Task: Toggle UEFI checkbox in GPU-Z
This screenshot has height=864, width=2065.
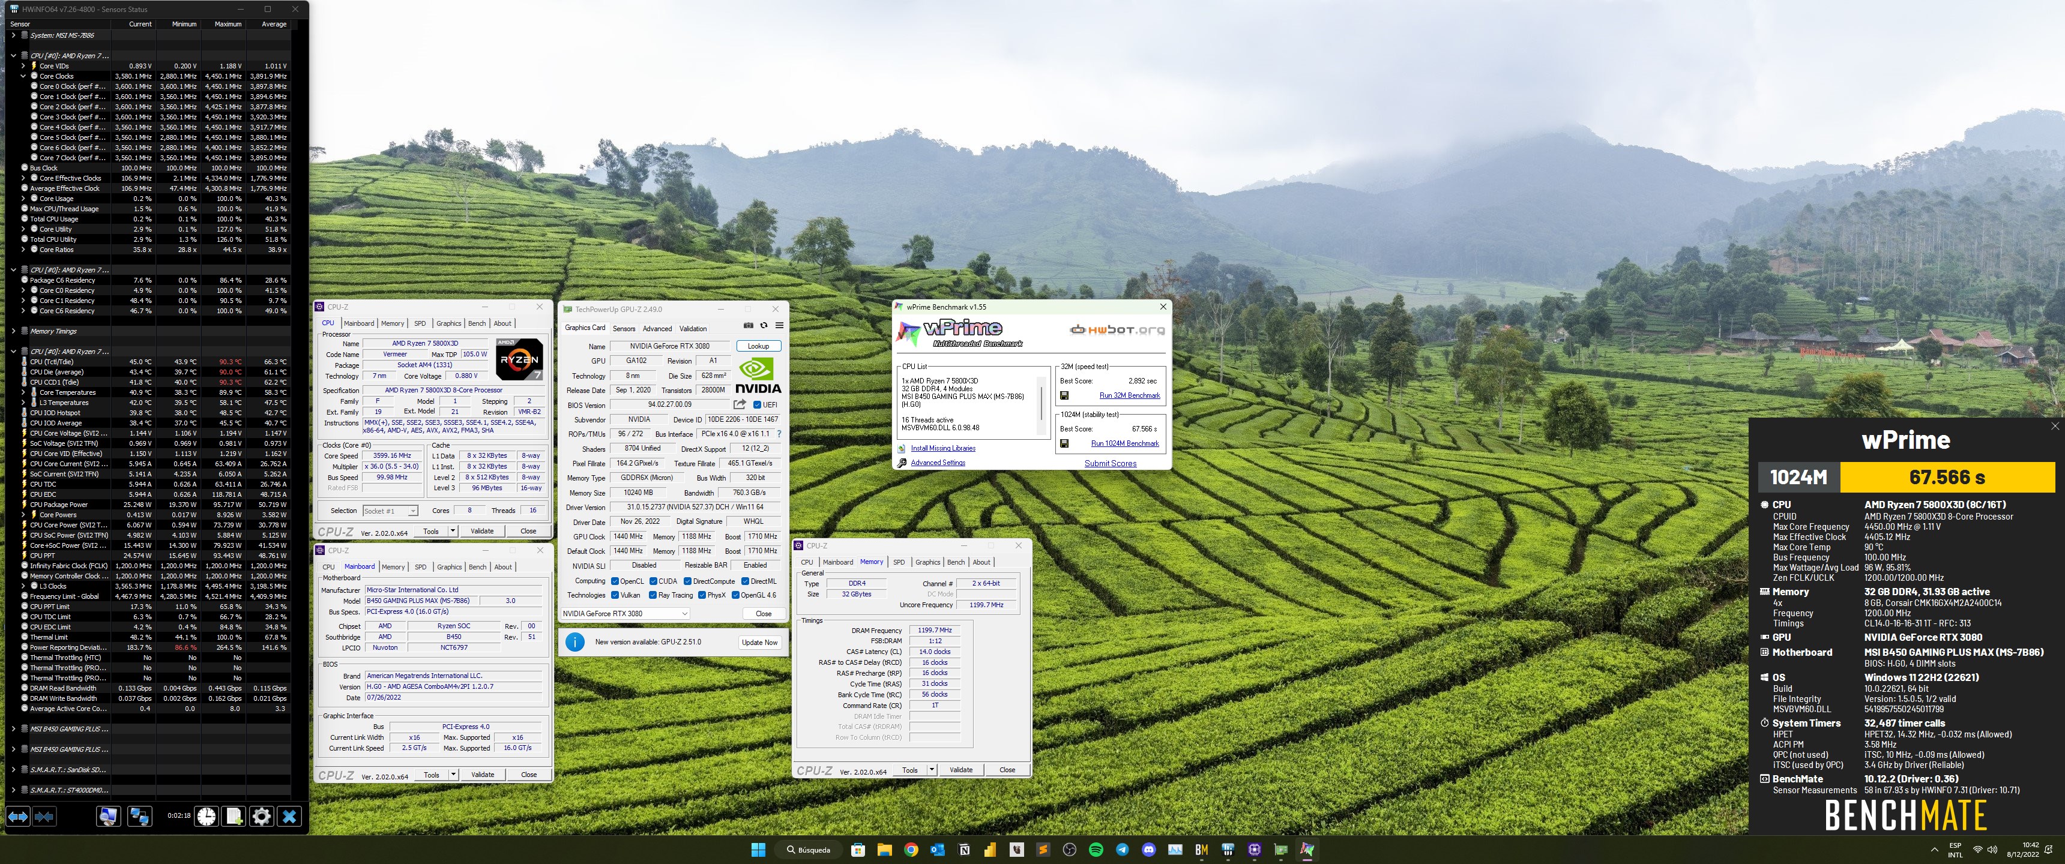Action: 758,405
